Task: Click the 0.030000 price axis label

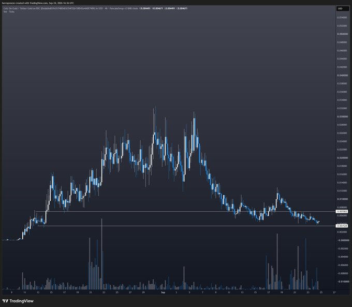Action: pyautogui.click(x=342, y=116)
